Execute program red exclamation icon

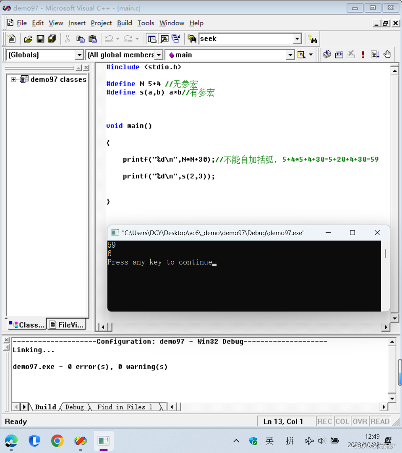click(363, 54)
